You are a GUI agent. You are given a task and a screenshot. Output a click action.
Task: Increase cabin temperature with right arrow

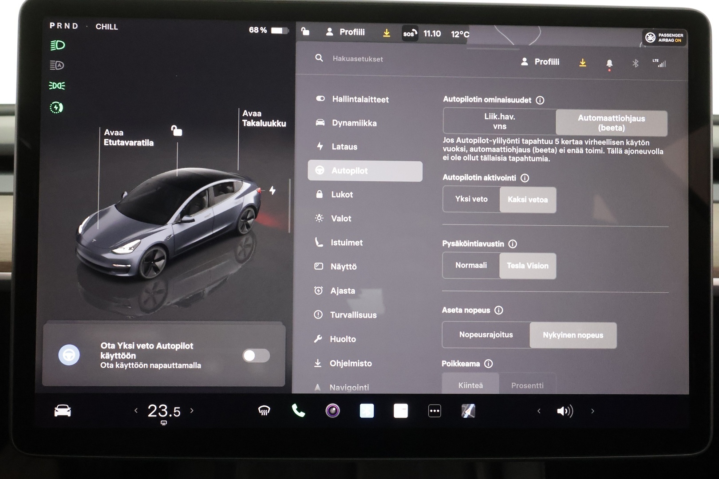[x=192, y=411]
